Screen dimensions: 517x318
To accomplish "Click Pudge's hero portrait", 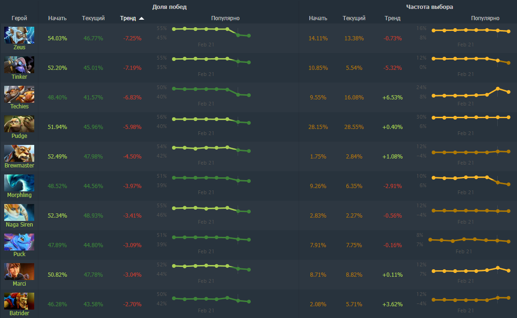I will (x=19, y=124).
